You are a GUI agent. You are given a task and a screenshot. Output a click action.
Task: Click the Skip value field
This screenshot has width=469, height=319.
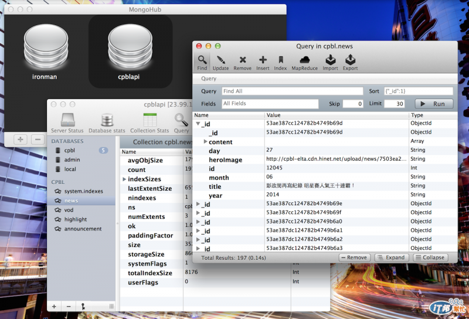(353, 104)
